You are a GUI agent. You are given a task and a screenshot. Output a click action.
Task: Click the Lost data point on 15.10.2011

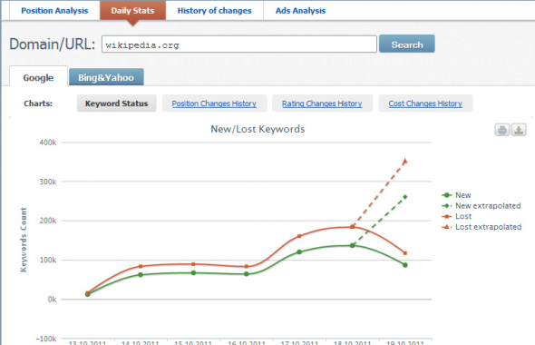coord(193,264)
